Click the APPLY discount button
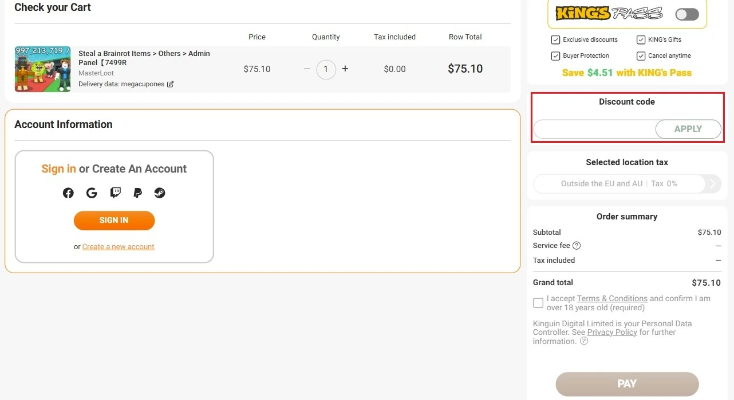 coord(688,129)
